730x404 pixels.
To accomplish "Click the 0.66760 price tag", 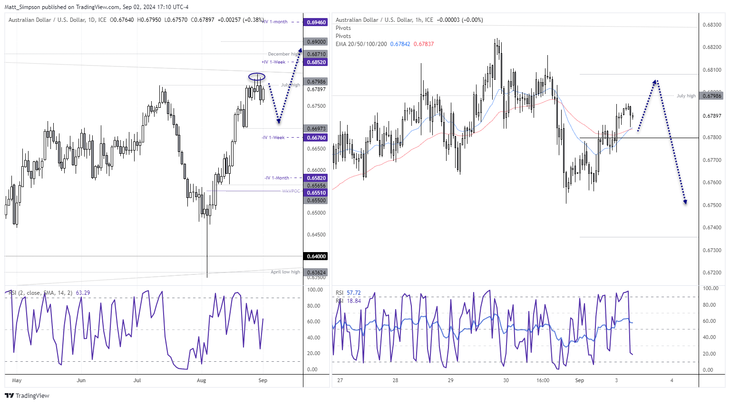I will [x=316, y=138].
